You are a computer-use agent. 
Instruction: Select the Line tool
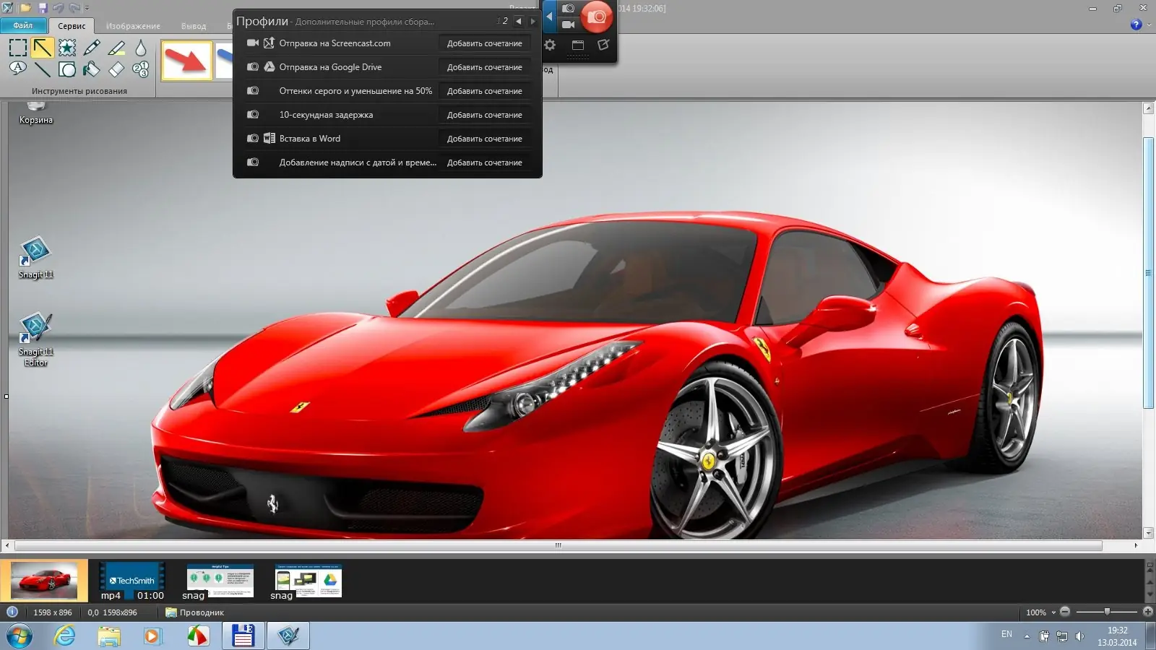[43, 69]
